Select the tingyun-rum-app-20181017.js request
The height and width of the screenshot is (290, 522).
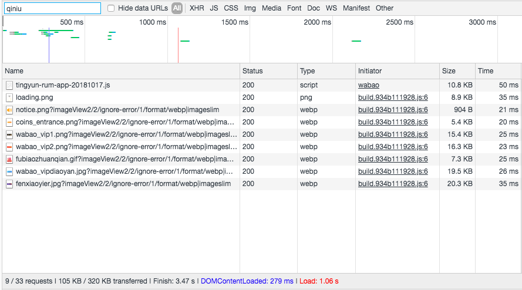(x=63, y=85)
